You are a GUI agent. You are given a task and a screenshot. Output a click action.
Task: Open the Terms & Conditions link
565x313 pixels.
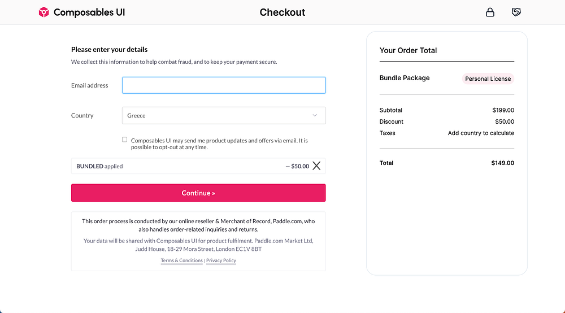coord(181,260)
